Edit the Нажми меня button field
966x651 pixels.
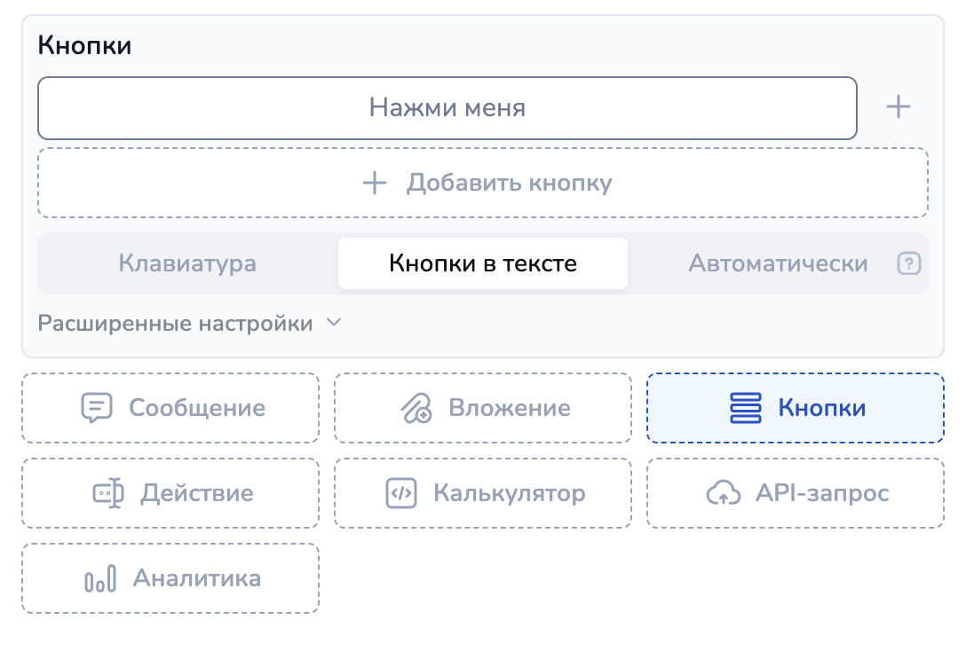coord(447,108)
